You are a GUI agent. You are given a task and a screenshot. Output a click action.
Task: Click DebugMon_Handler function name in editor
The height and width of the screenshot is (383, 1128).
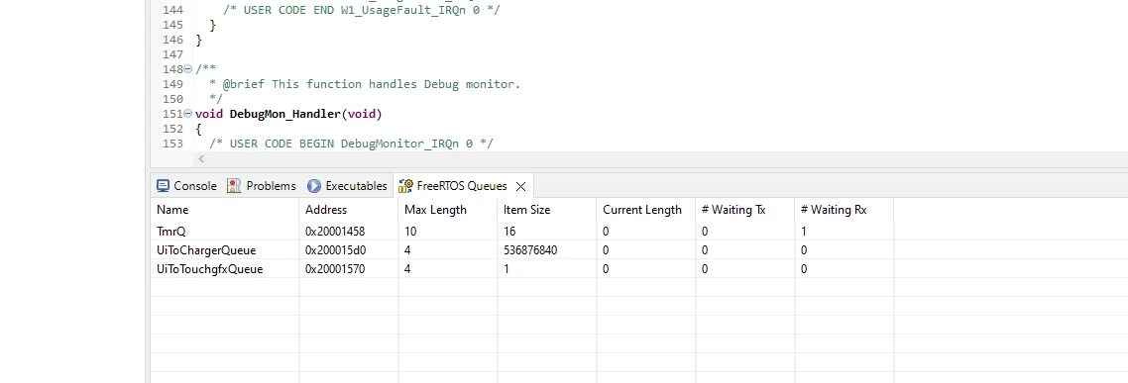(x=284, y=114)
